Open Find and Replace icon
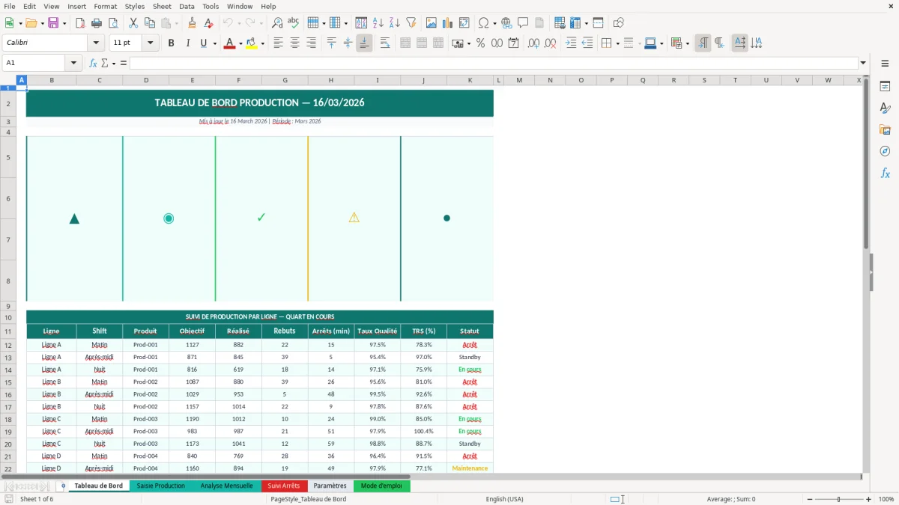This screenshot has height=505, width=899. [x=277, y=23]
